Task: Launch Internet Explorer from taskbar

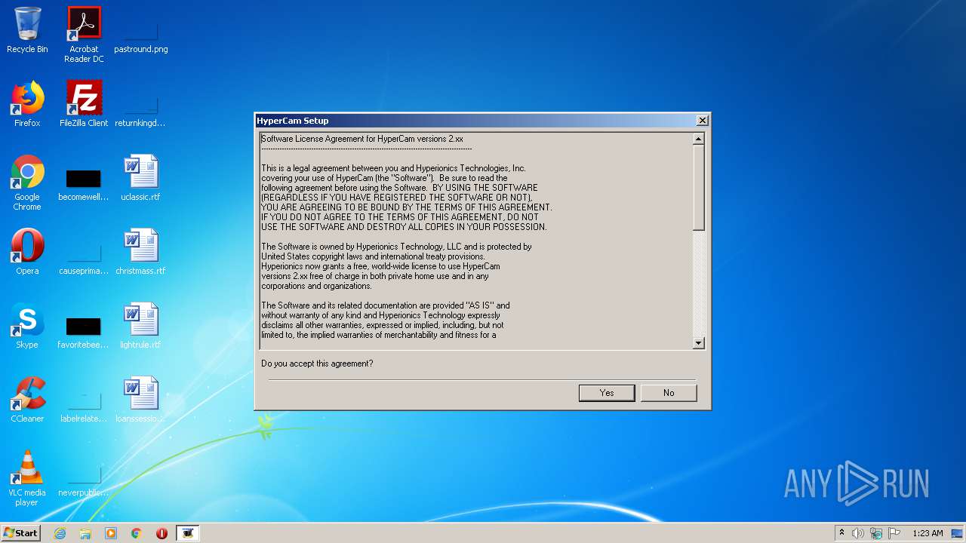Action: 60,533
